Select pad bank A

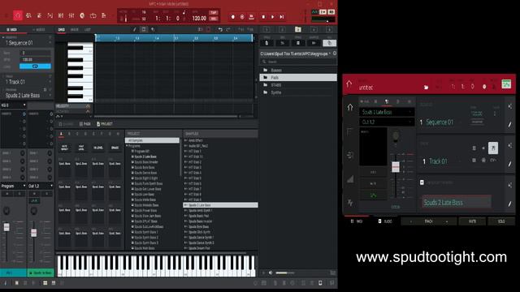[62, 134]
